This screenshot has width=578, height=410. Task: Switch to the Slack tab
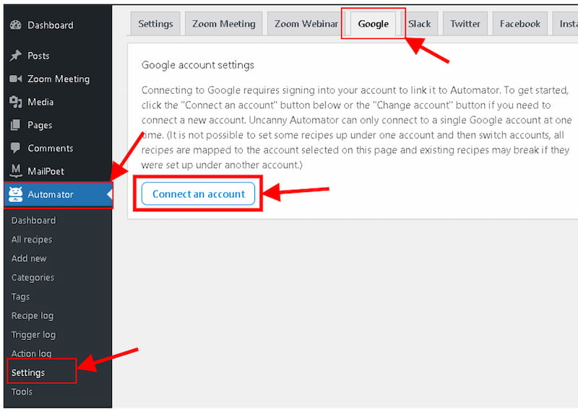tap(419, 24)
